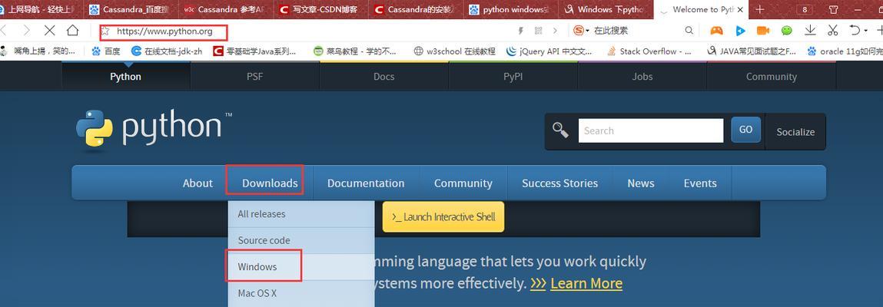Click the magnifier icon beside the site search field
Viewport: 883px width, 307px height.
click(560, 130)
